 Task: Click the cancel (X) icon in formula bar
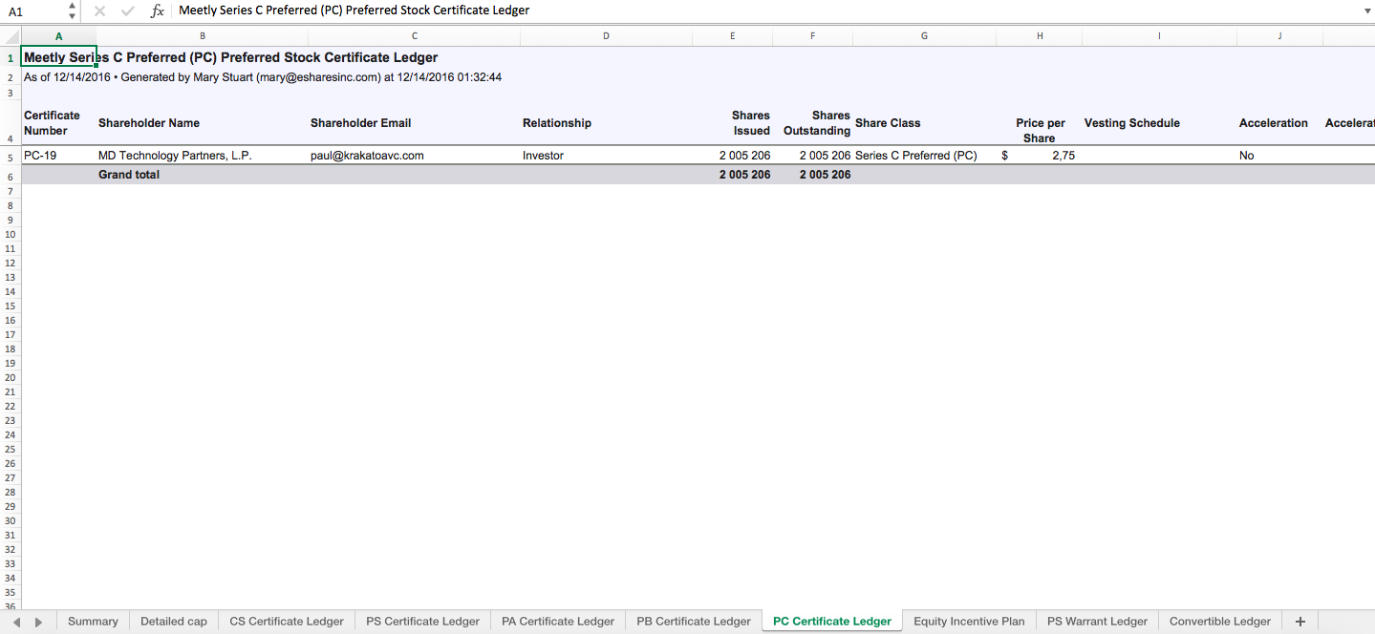pos(99,11)
